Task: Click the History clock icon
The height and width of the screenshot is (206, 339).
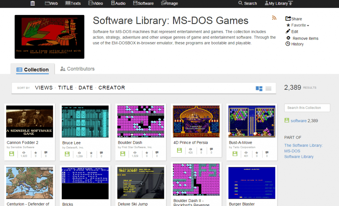Action: [288, 44]
